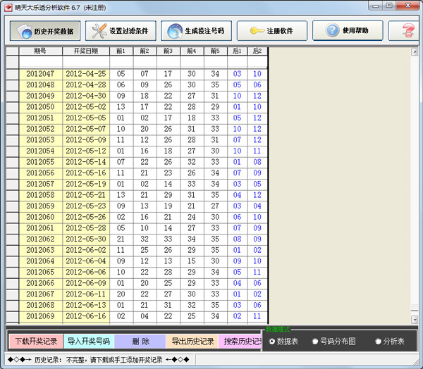Click the 导出历史记录 button

point(192,342)
